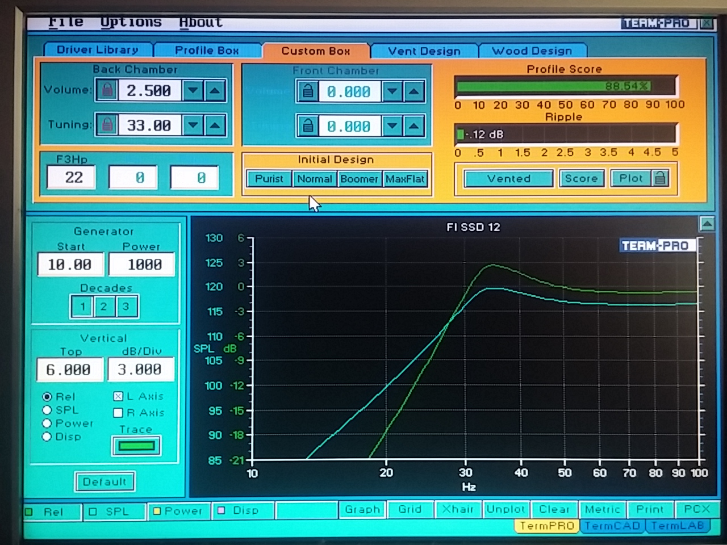
Task: Click the lock icon beside Plot
Action: click(660, 178)
